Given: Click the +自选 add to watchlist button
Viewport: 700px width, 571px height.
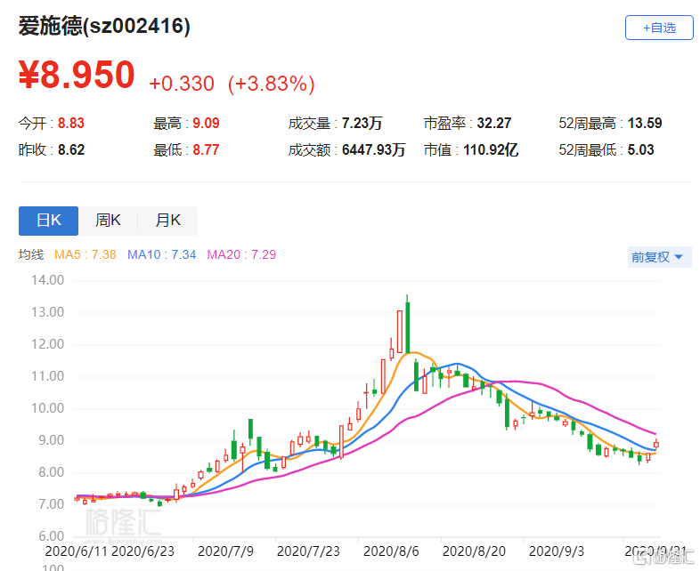Looking at the screenshot, I should pos(659,28).
